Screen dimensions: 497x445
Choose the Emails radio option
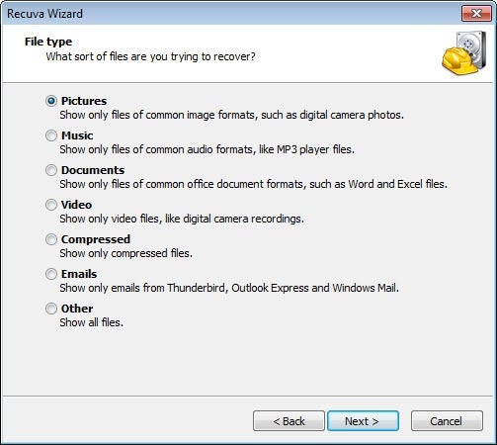click(x=51, y=274)
